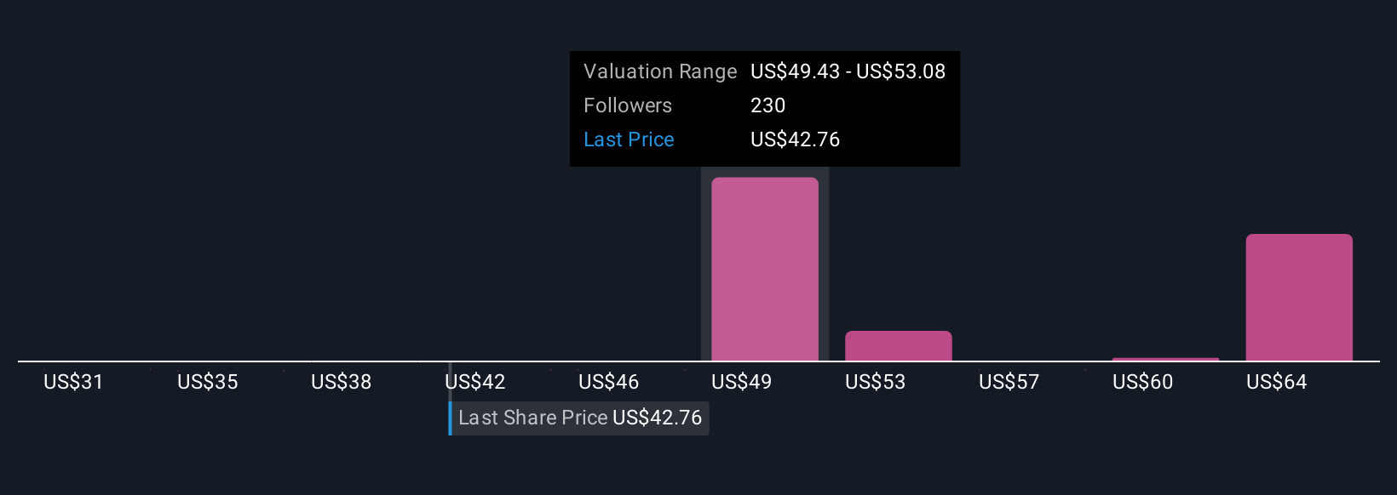Click the US$46 axis label

[x=608, y=382]
